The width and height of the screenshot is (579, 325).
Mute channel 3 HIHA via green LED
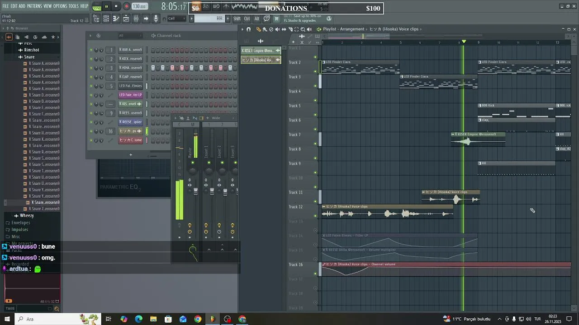[91, 68]
